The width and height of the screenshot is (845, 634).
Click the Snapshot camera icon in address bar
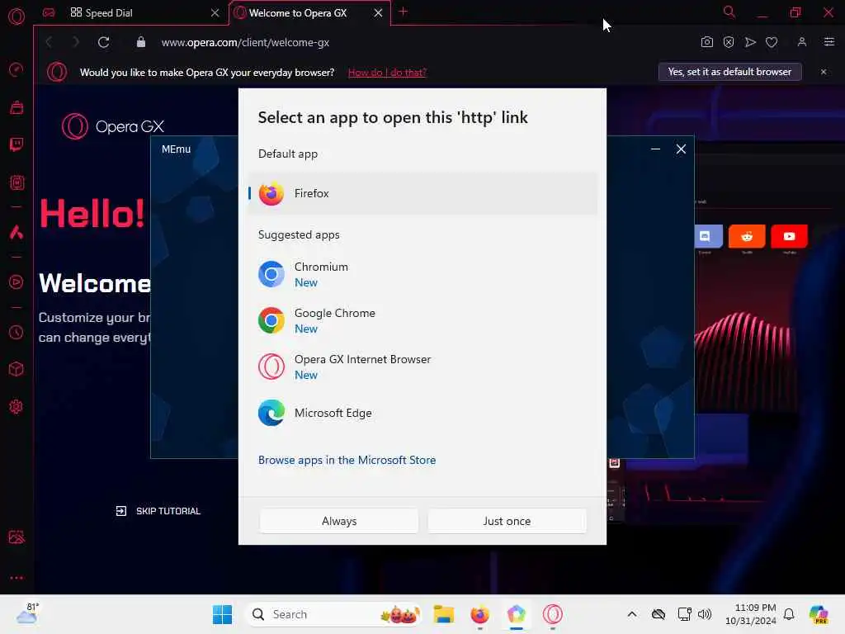click(x=707, y=42)
